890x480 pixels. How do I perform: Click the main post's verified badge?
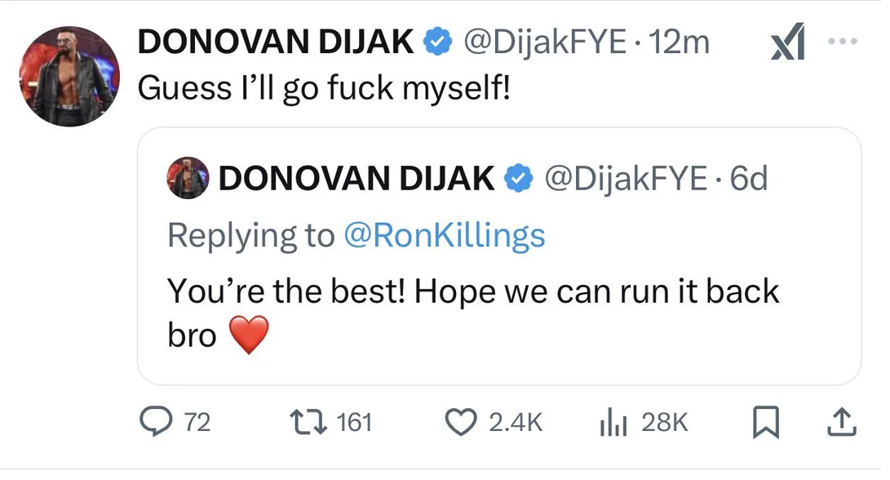pyautogui.click(x=436, y=42)
